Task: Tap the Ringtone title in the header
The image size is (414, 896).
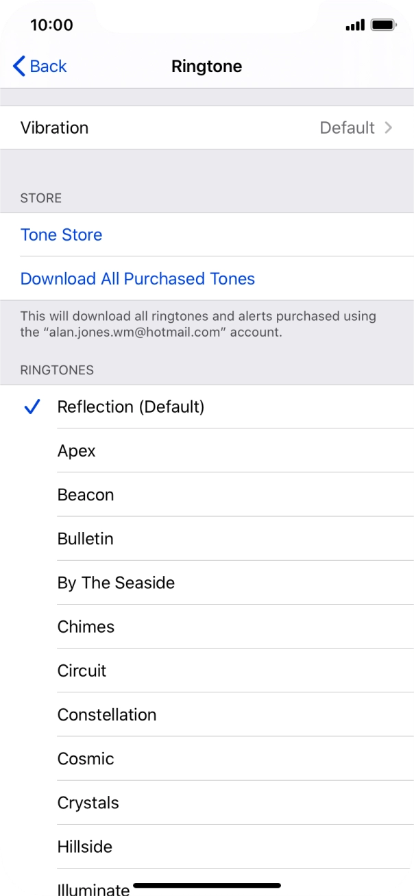Action: pos(207,66)
